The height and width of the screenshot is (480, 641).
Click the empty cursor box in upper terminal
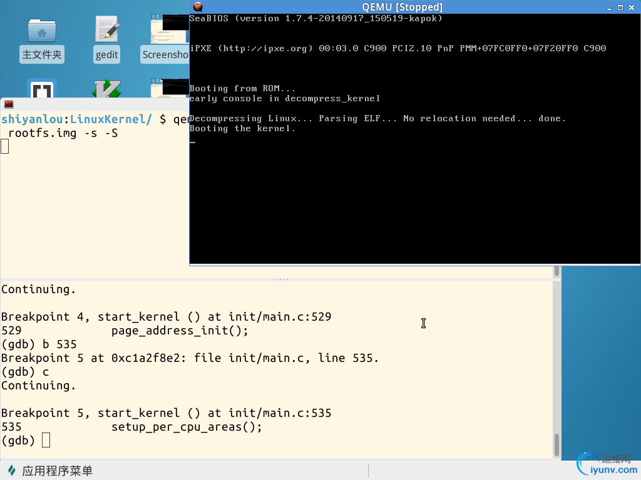point(4,146)
